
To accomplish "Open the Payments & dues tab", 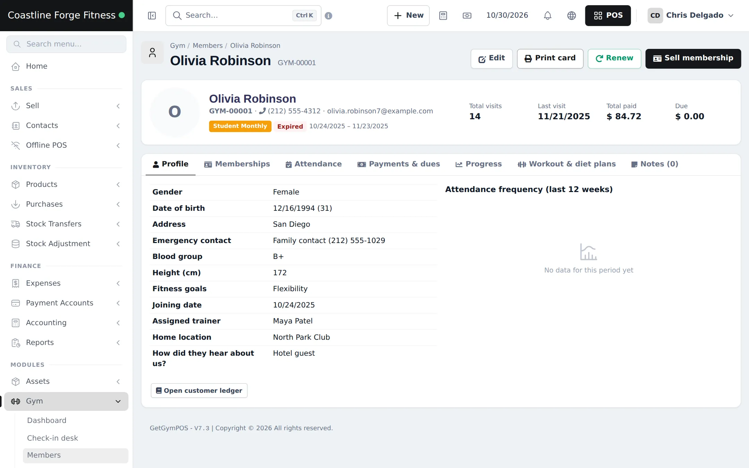I will point(399,164).
